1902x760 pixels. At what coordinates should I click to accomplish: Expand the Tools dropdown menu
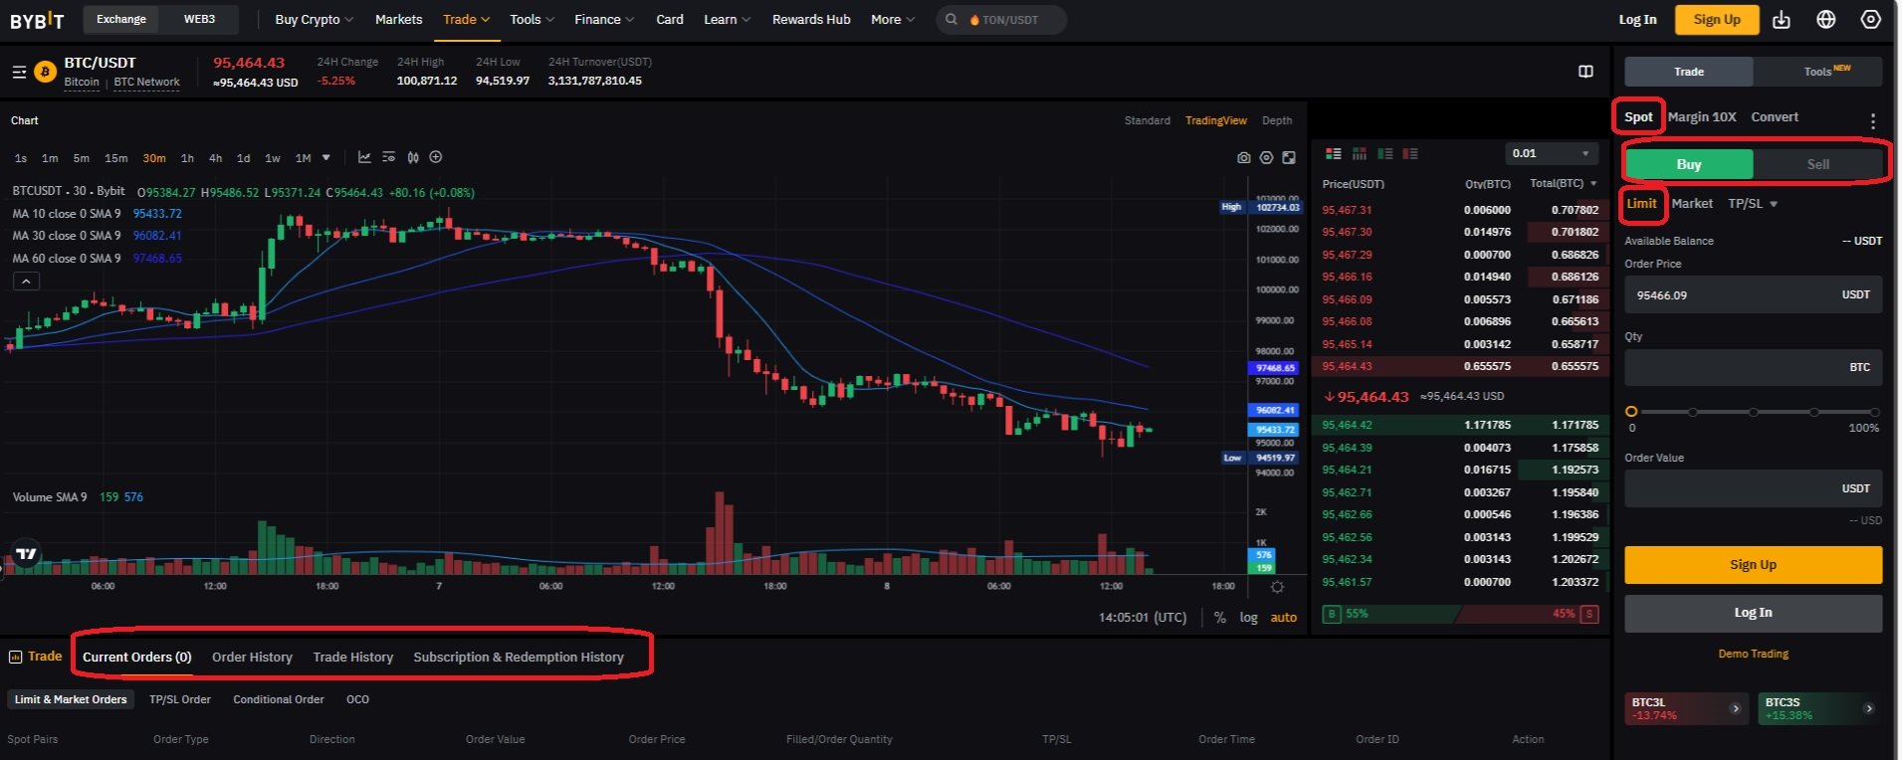click(x=531, y=19)
